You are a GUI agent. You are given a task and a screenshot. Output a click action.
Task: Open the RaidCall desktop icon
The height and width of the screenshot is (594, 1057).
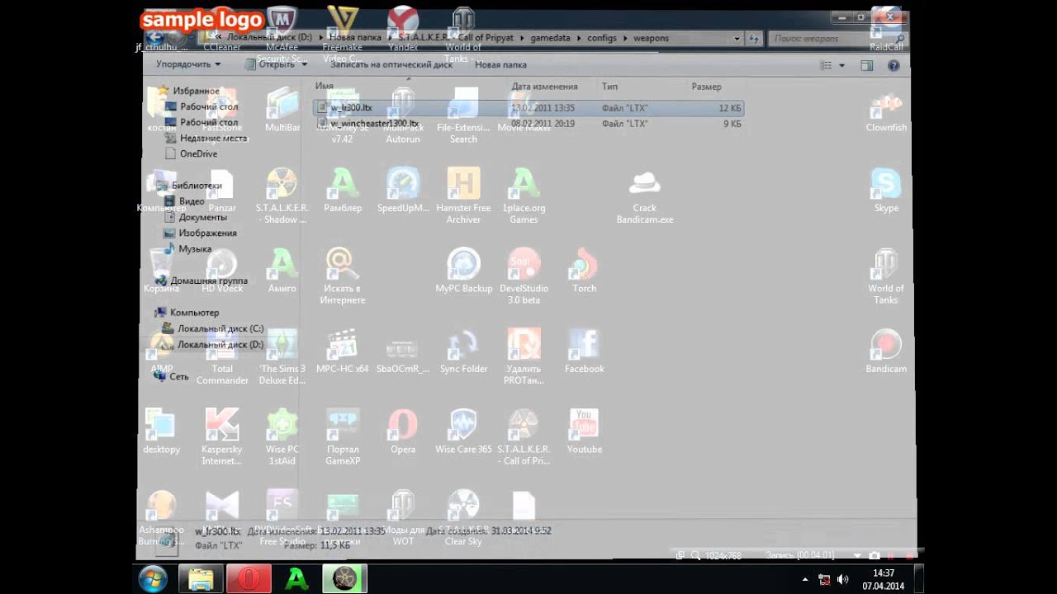pyautogui.click(x=886, y=31)
